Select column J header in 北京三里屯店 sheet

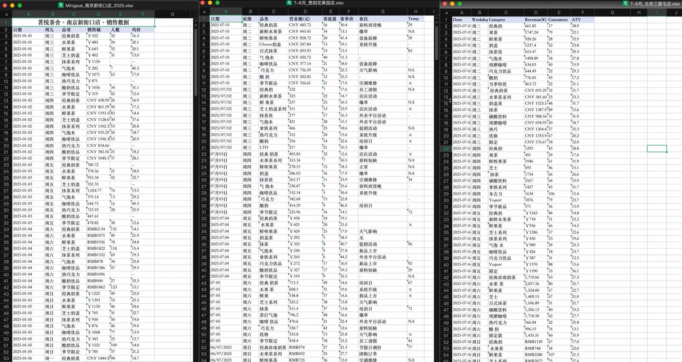coord(675,13)
